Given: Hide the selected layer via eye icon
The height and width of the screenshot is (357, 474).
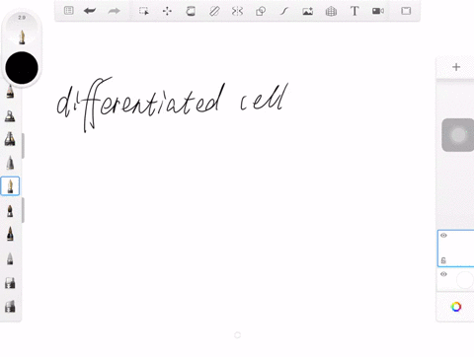Looking at the screenshot, I should (443, 236).
